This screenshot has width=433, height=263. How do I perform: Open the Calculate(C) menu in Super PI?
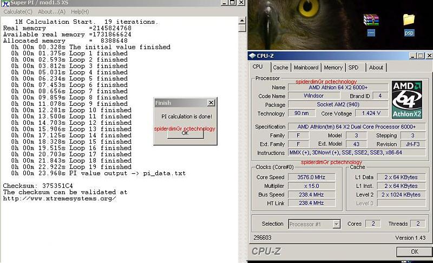[x=18, y=12]
